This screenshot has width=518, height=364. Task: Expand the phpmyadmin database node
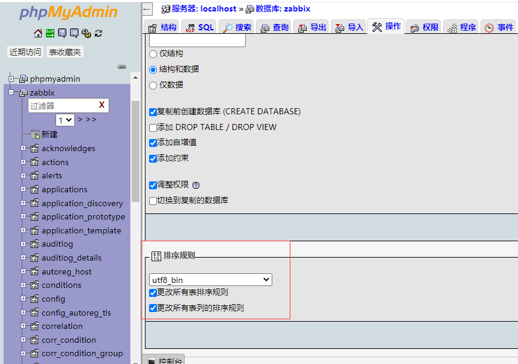11,79
